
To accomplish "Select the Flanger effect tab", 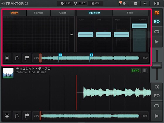I will (38, 13).
